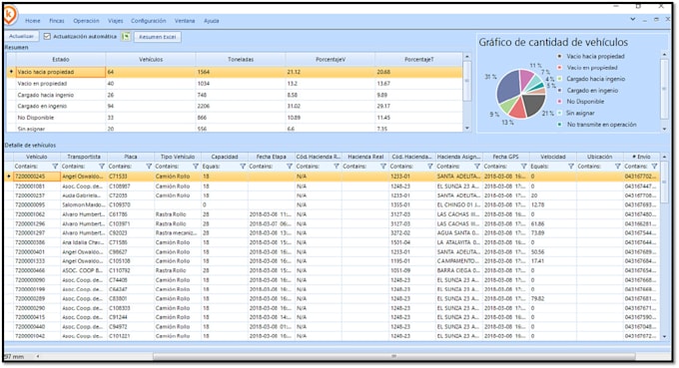
Task: Open the Envío column filter funnel
Action: click(654, 167)
